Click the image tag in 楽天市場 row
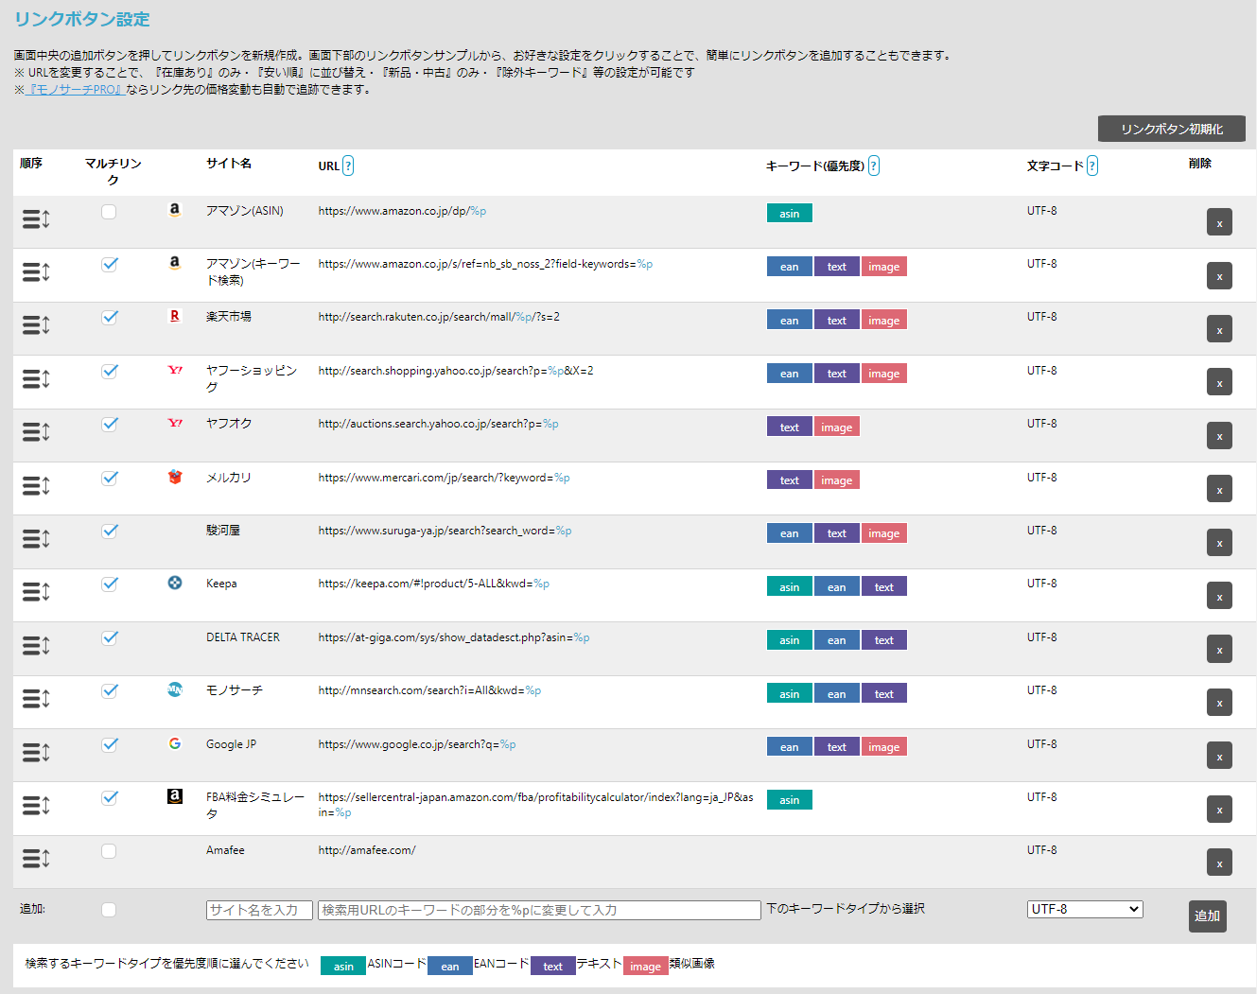Screen dimensions: 1257x994 click(x=884, y=320)
